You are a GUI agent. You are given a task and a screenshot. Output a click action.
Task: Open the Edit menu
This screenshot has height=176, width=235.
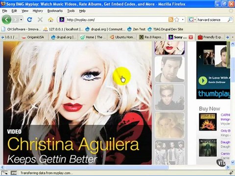tap(14, 11)
